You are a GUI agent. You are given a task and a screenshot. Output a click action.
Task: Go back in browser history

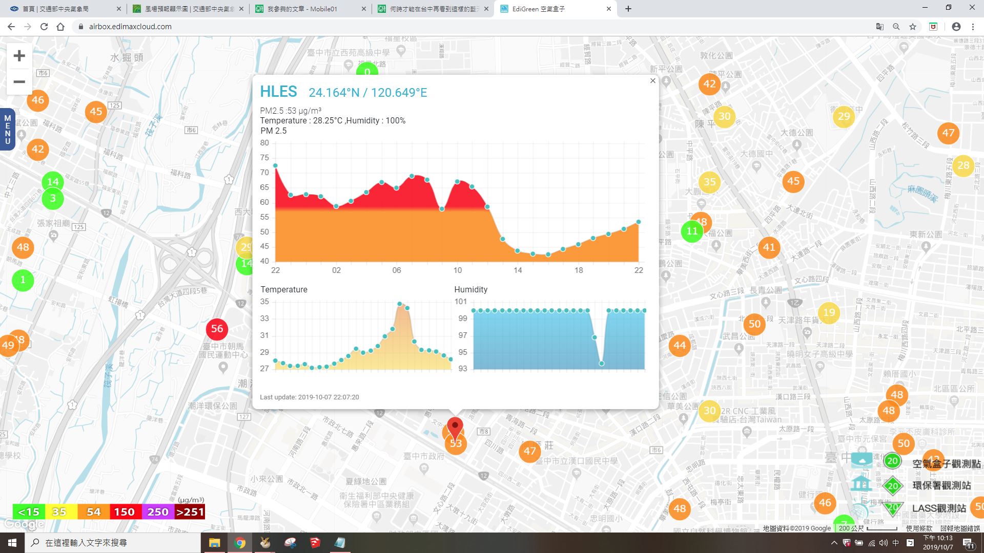[x=11, y=27]
